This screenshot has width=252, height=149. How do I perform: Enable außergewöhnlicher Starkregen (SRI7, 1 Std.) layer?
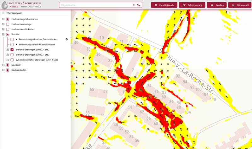pos(12,60)
